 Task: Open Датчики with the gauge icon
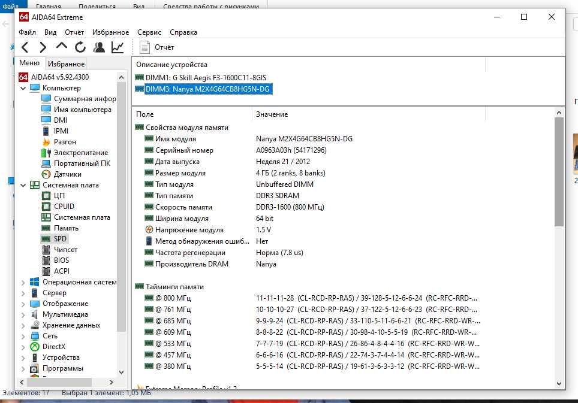(62, 174)
